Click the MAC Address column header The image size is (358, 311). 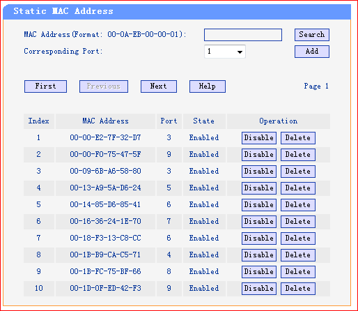click(x=105, y=121)
